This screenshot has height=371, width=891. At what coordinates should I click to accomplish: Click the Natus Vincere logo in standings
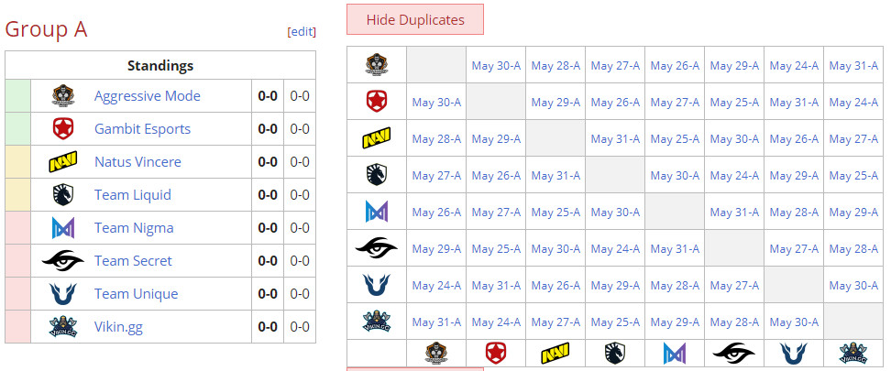pyautogui.click(x=62, y=162)
